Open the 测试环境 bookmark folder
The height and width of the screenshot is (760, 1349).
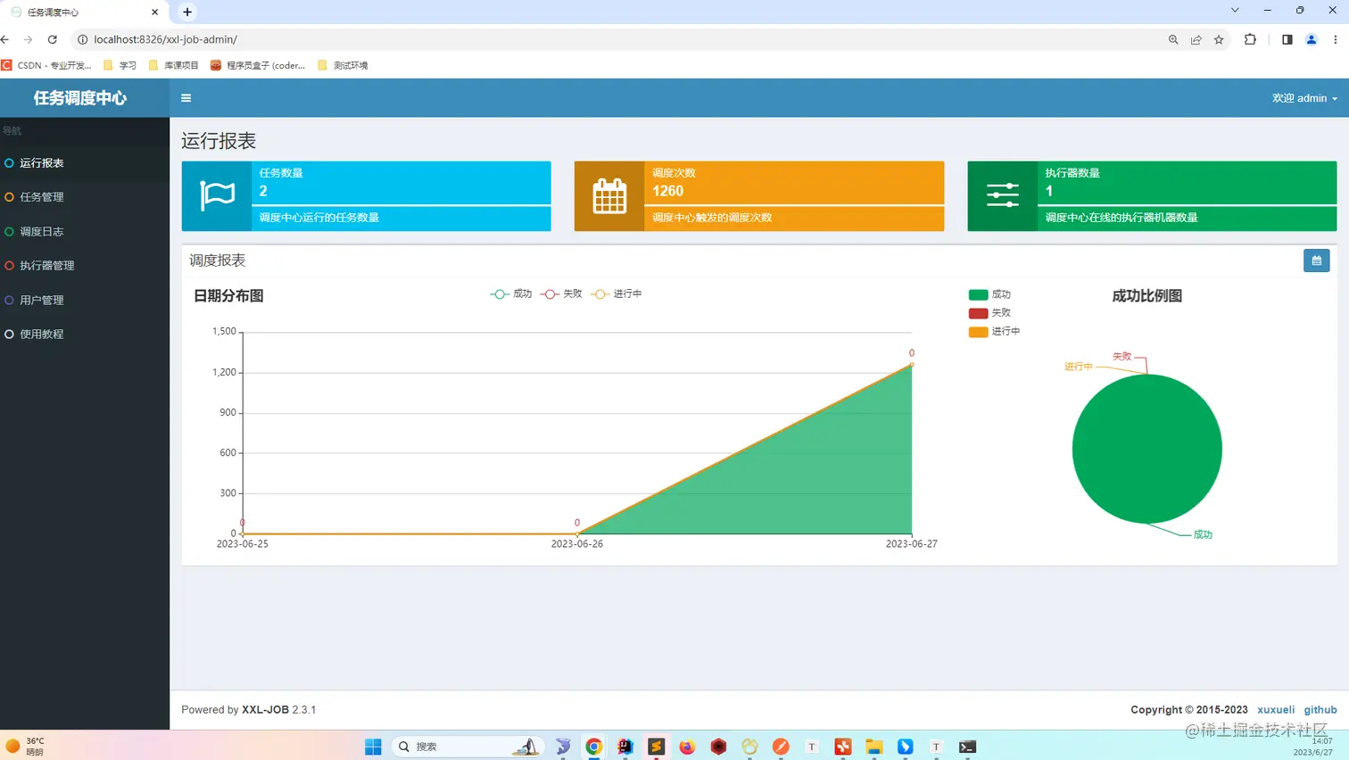coord(343,65)
